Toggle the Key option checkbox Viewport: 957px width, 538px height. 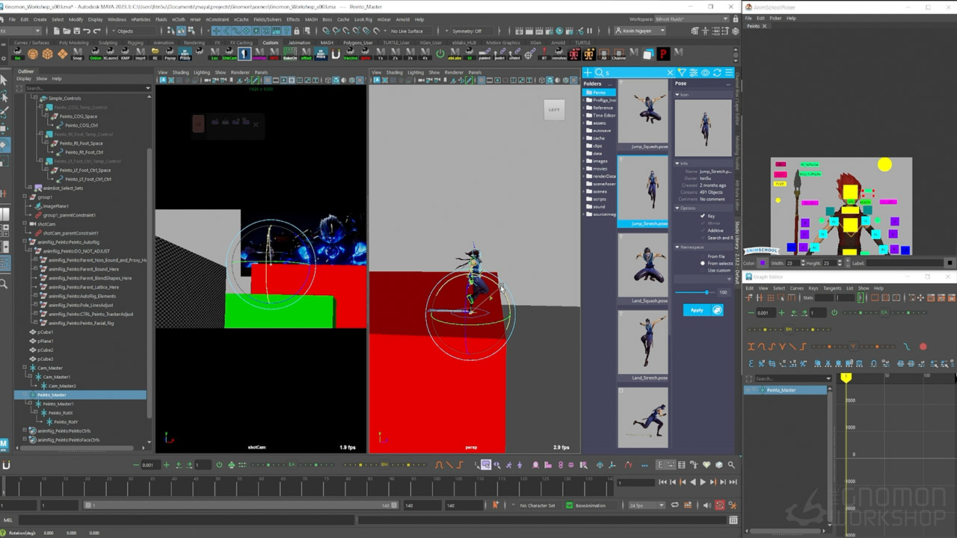(703, 216)
